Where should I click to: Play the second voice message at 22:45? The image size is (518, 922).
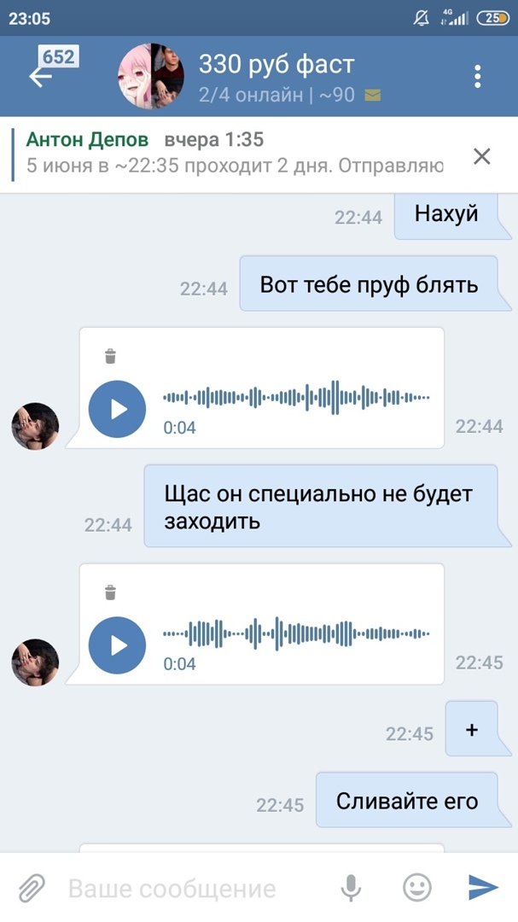(117, 645)
